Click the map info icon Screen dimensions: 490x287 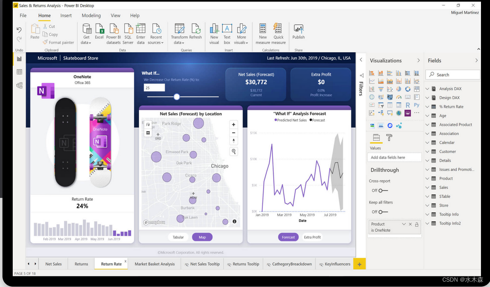tap(234, 221)
